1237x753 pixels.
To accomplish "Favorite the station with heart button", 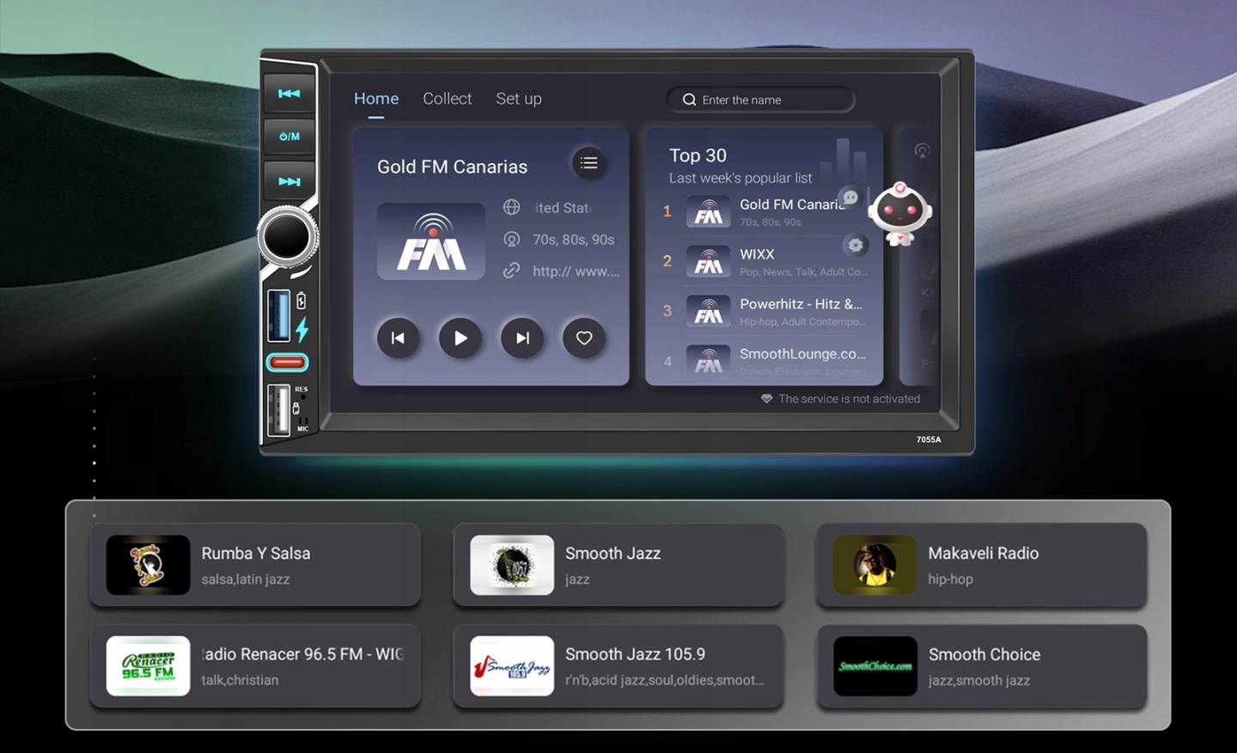I will tap(584, 338).
